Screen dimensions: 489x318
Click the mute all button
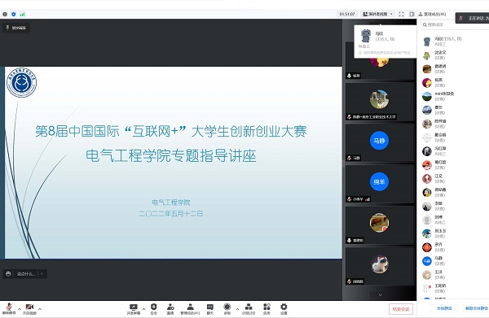444,308
